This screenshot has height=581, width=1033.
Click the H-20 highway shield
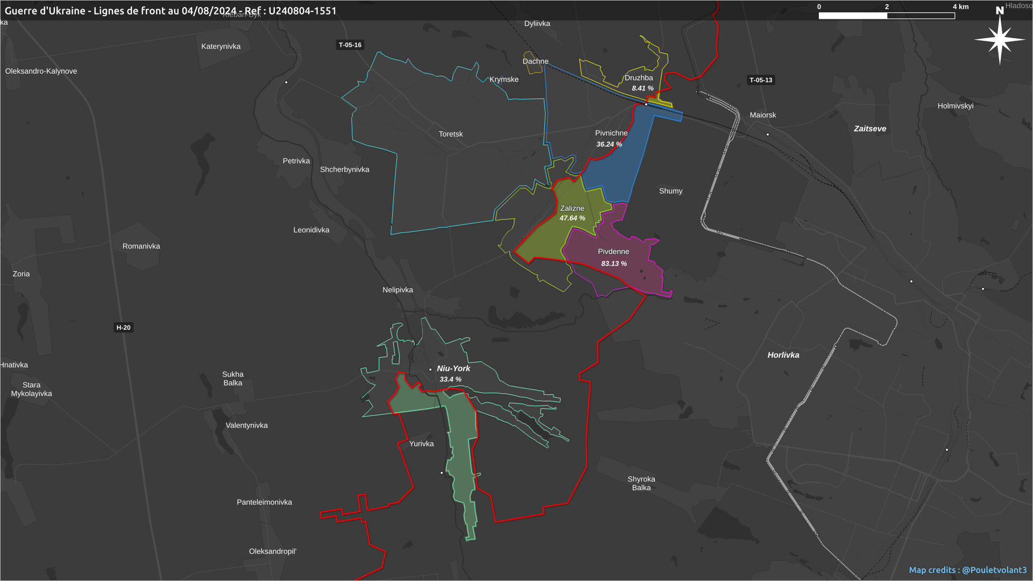coord(123,327)
